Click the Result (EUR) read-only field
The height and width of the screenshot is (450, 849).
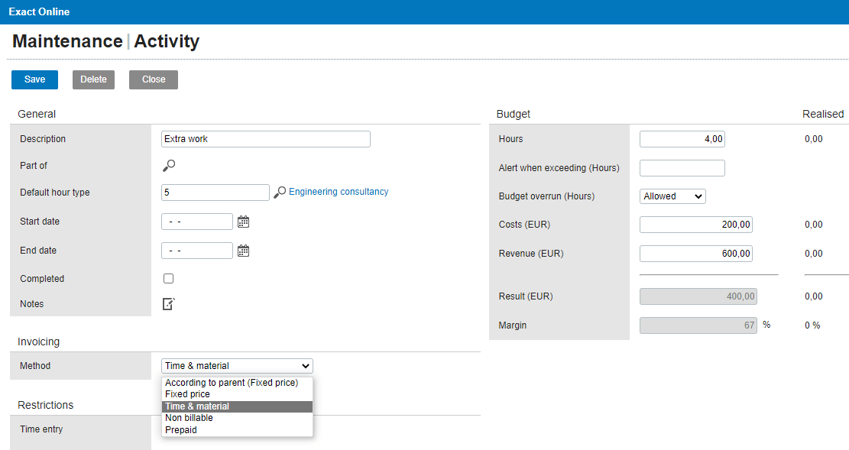tap(698, 296)
